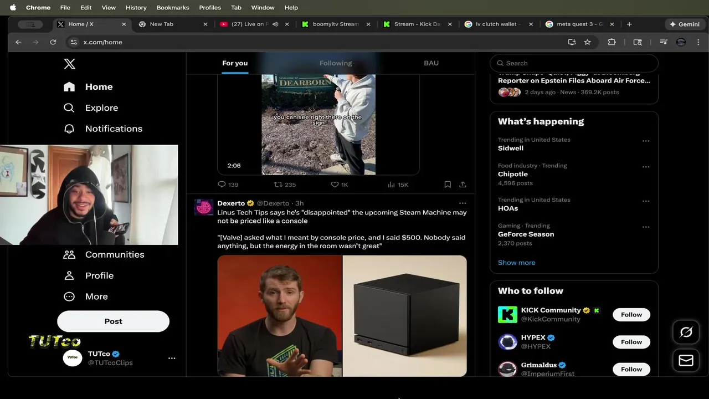Screen dimensions: 709x399
Task: Reload the x.com page
Action: click(x=53, y=42)
